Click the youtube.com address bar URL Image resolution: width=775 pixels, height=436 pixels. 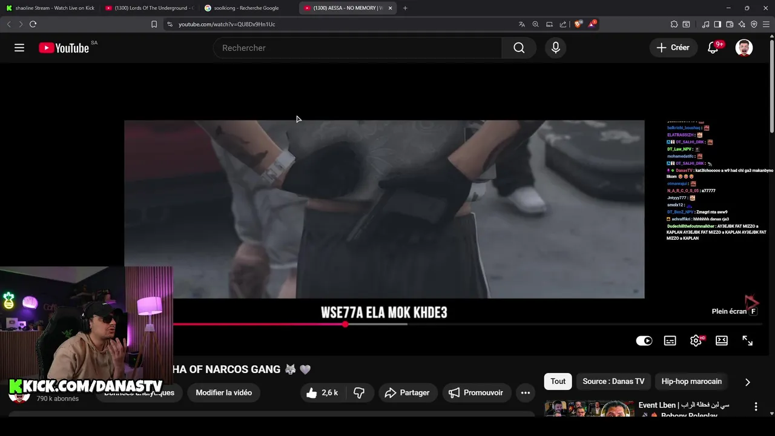(x=226, y=24)
